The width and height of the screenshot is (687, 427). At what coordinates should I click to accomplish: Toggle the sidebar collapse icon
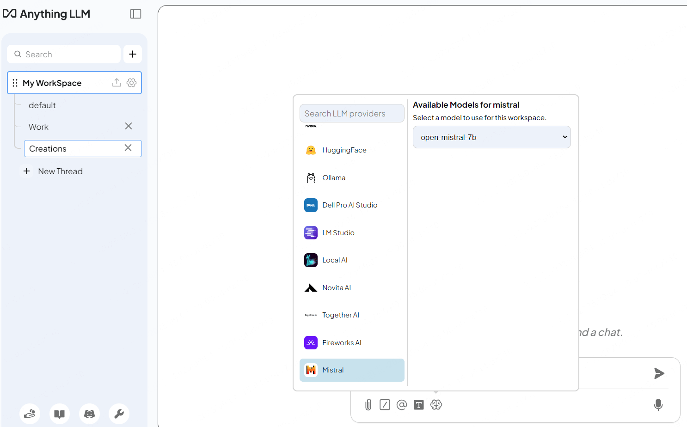[135, 14]
